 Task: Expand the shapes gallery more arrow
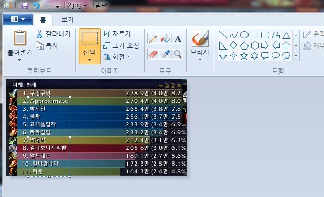click(x=296, y=55)
